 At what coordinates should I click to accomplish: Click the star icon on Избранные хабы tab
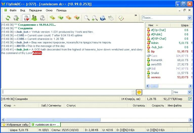click(x=4, y=125)
